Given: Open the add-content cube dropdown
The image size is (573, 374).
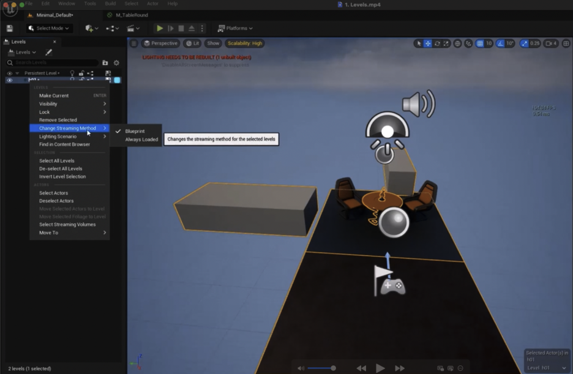Looking at the screenshot, I should click(91, 28).
